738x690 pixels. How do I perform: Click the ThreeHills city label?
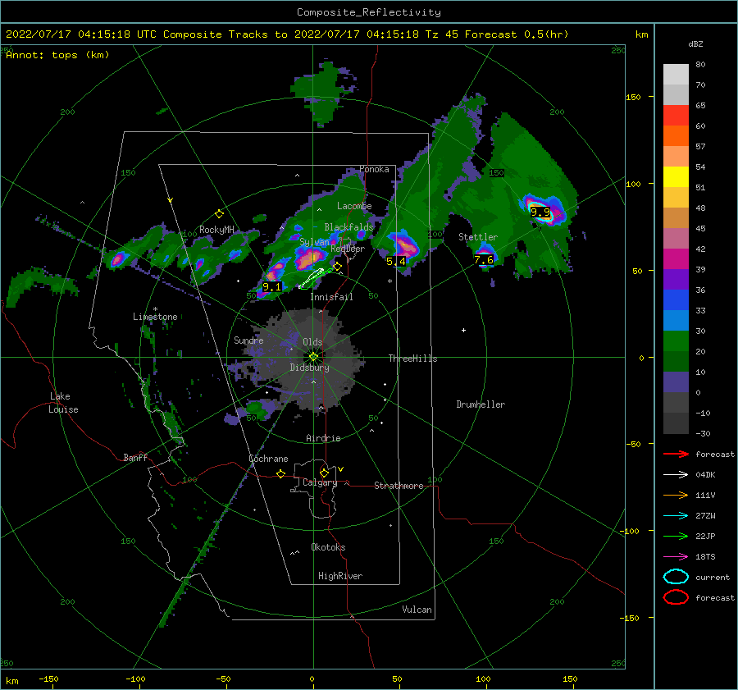click(412, 359)
